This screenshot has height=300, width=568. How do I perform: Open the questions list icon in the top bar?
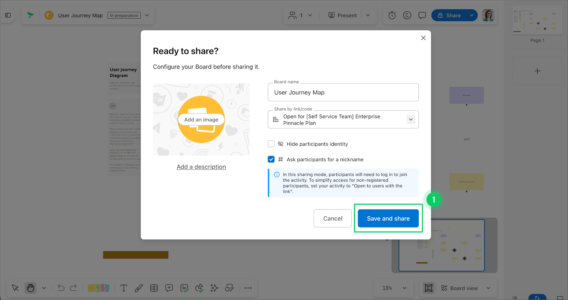(x=407, y=15)
